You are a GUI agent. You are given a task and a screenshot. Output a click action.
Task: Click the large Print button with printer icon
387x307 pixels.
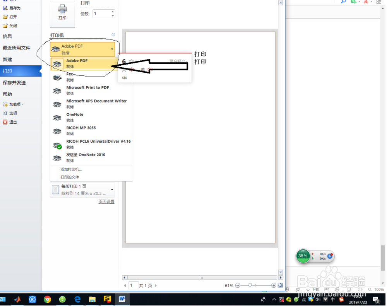click(x=62, y=14)
